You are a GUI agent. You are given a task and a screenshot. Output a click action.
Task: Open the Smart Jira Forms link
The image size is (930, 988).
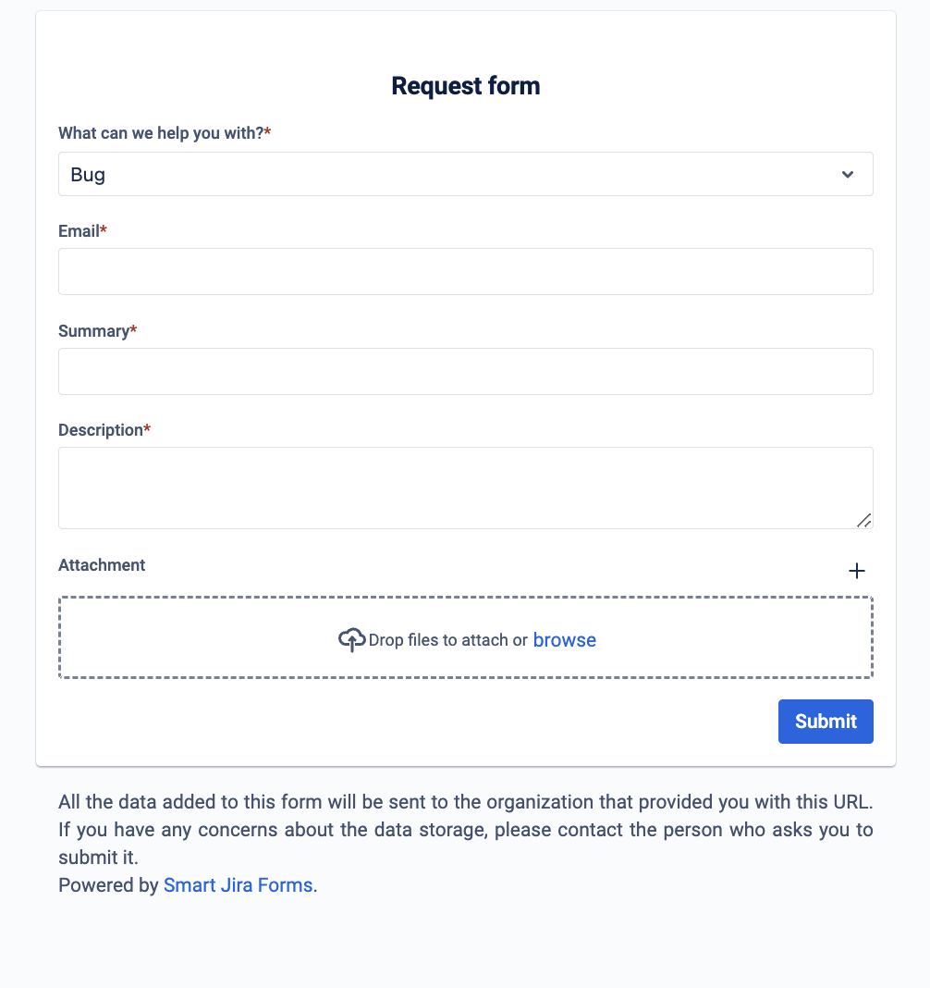238,885
